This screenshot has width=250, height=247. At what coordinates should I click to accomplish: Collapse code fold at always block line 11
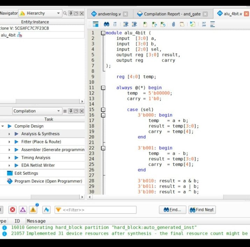pyautogui.click(x=103, y=88)
